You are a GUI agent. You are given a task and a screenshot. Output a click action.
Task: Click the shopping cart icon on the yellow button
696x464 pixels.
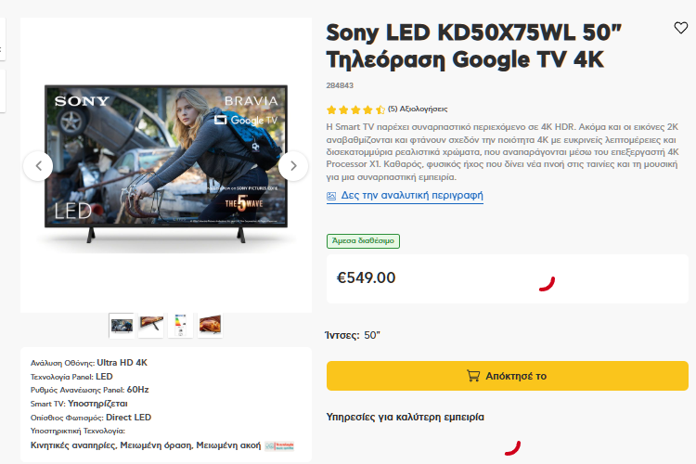(473, 376)
